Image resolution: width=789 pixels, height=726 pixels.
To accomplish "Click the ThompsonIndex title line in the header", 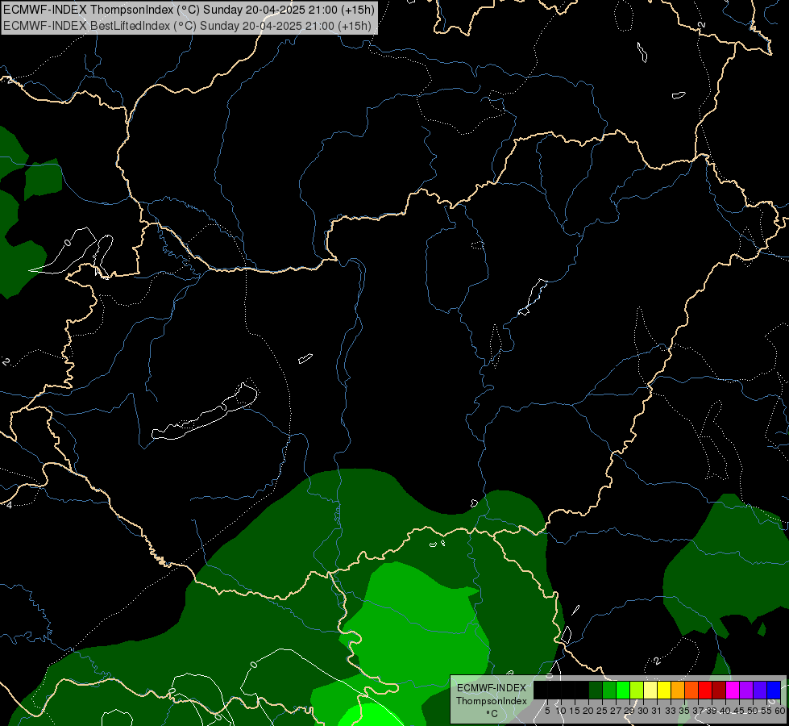I will (189, 9).
